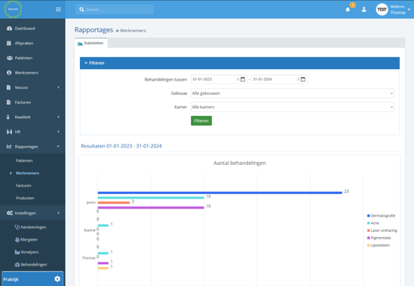Toggle Laser ontharing legend entry

pos(382,230)
